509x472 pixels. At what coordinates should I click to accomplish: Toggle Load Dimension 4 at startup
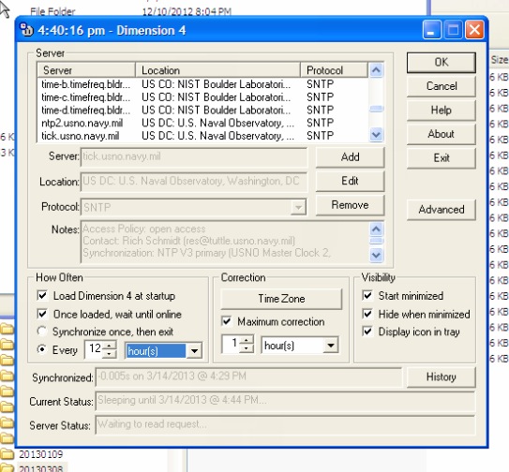click(42, 295)
